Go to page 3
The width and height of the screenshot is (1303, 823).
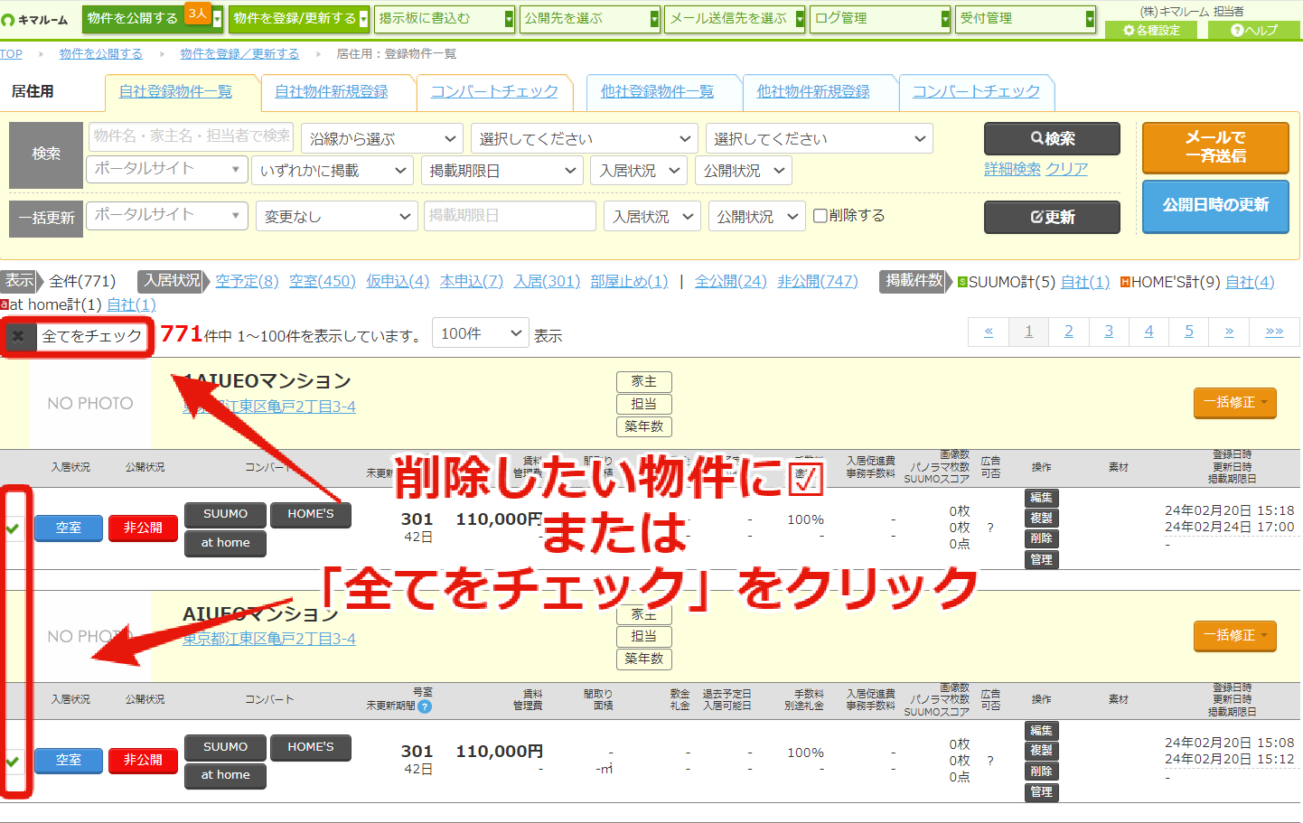click(1109, 332)
